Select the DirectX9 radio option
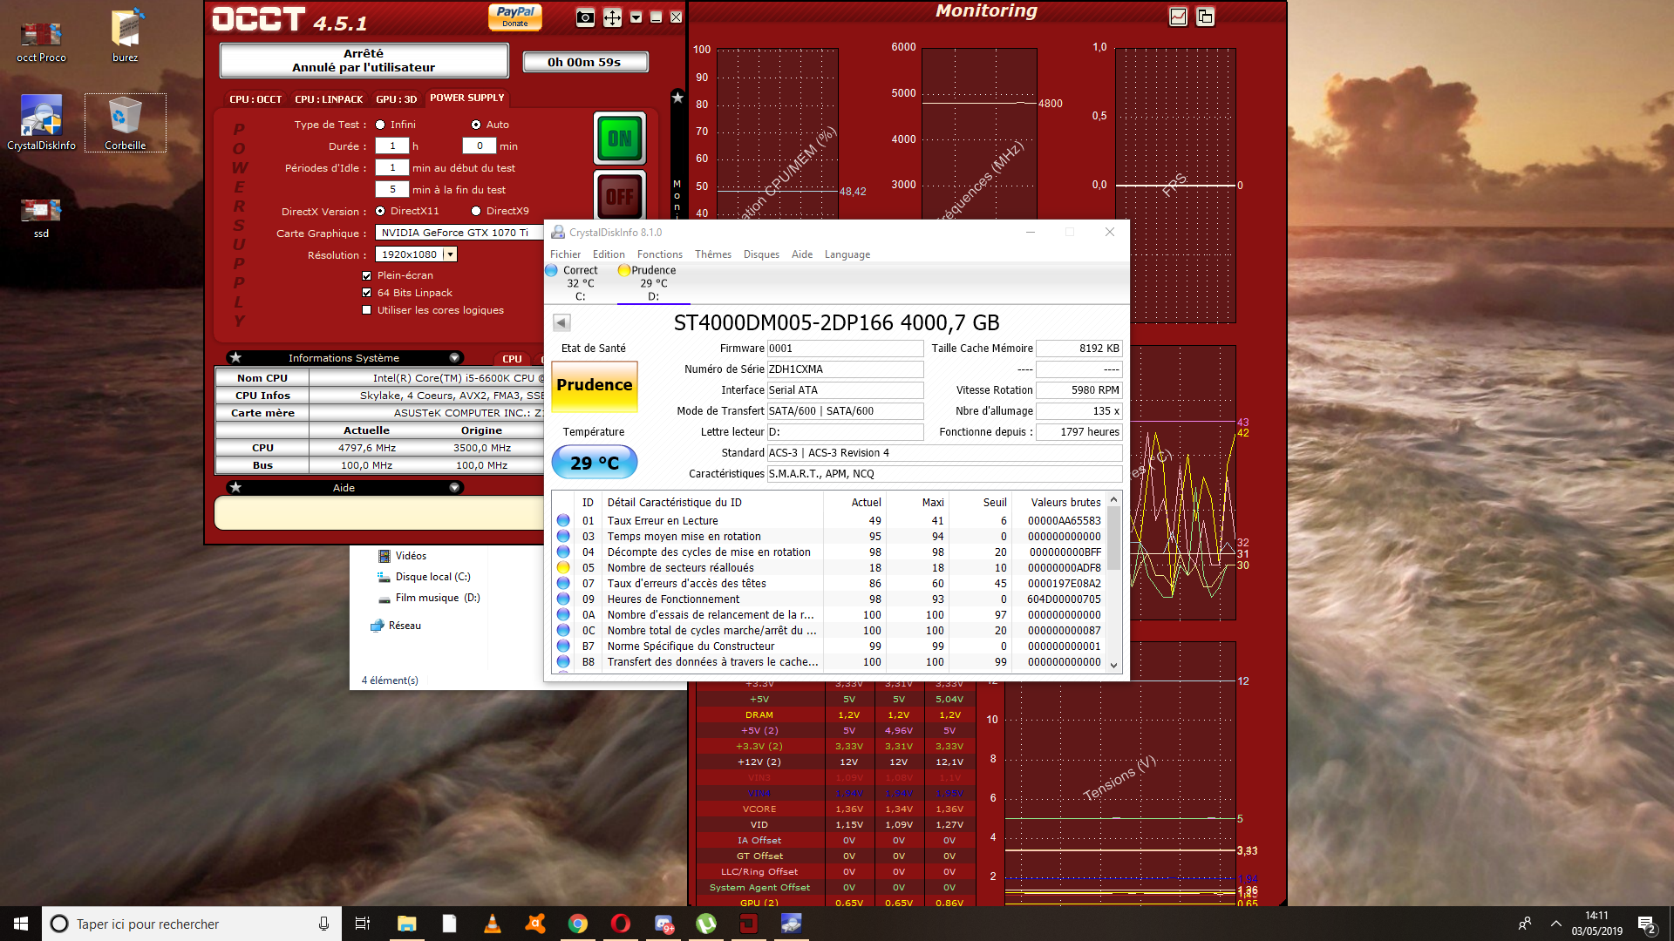This screenshot has height=941, width=1674. pyautogui.click(x=476, y=211)
